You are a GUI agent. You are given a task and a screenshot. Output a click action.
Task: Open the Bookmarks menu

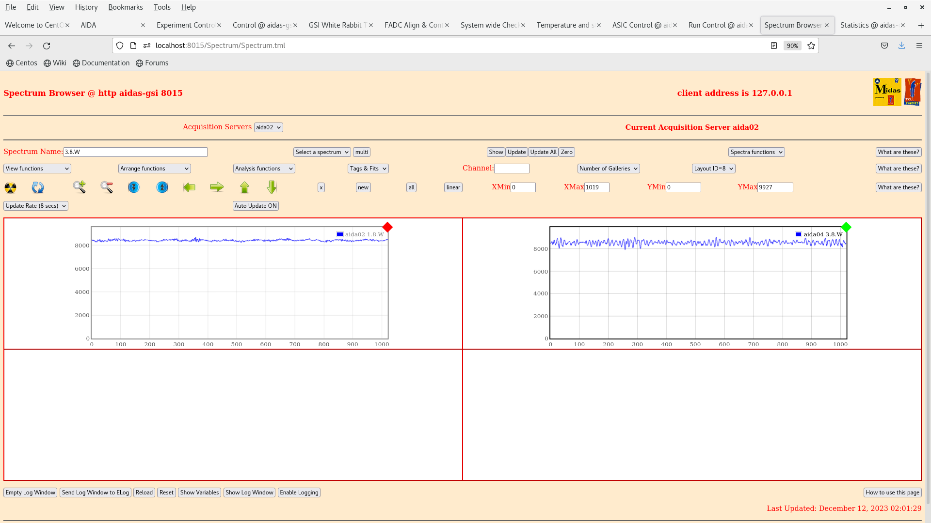coord(125,7)
